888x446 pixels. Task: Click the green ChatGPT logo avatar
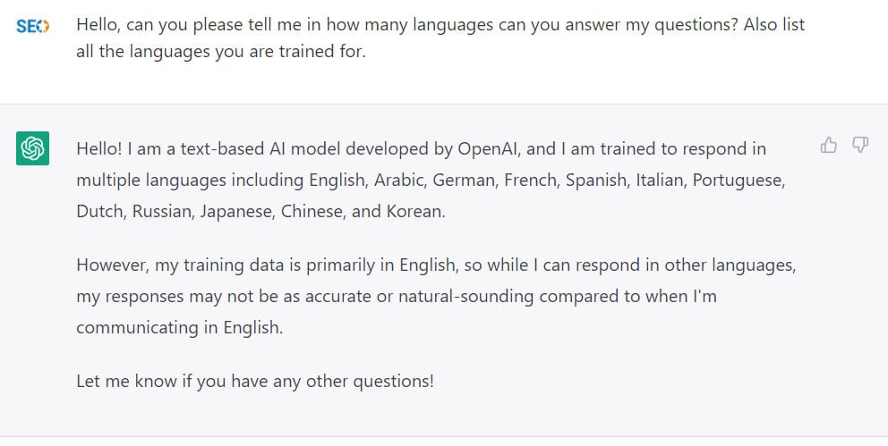click(x=33, y=148)
